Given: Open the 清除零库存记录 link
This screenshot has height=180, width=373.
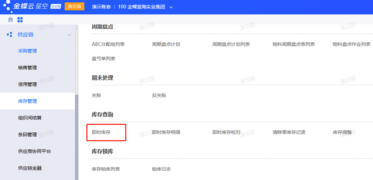Looking at the screenshot, I should pos(289,132).
